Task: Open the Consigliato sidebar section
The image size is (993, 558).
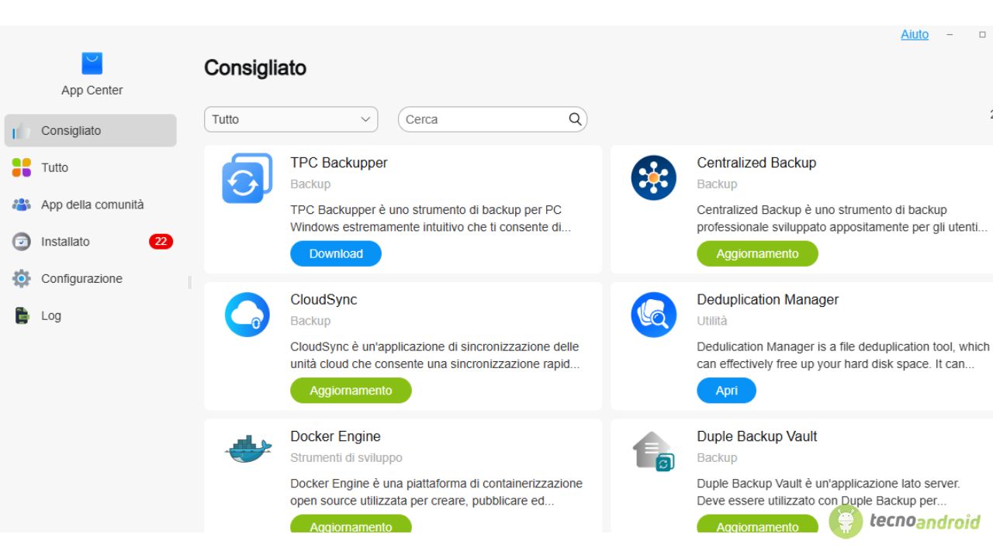Action: tap(90, 131)
